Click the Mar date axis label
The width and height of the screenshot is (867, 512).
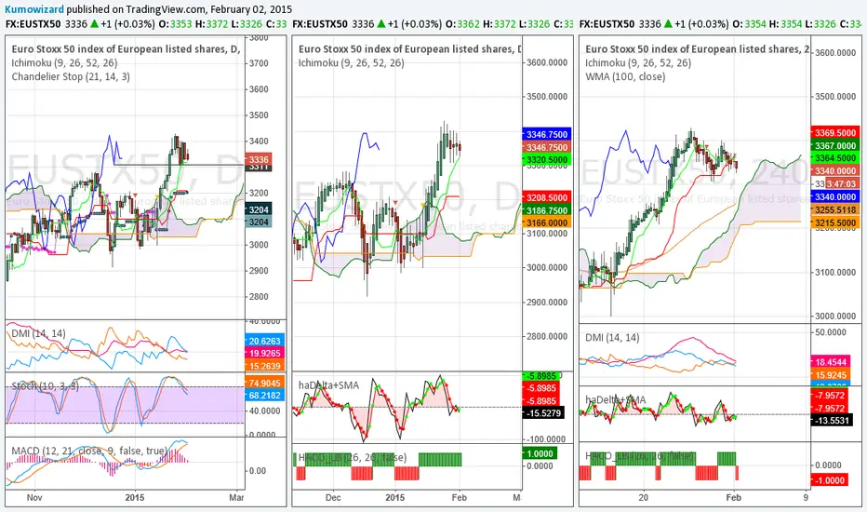tap(236, 497)
